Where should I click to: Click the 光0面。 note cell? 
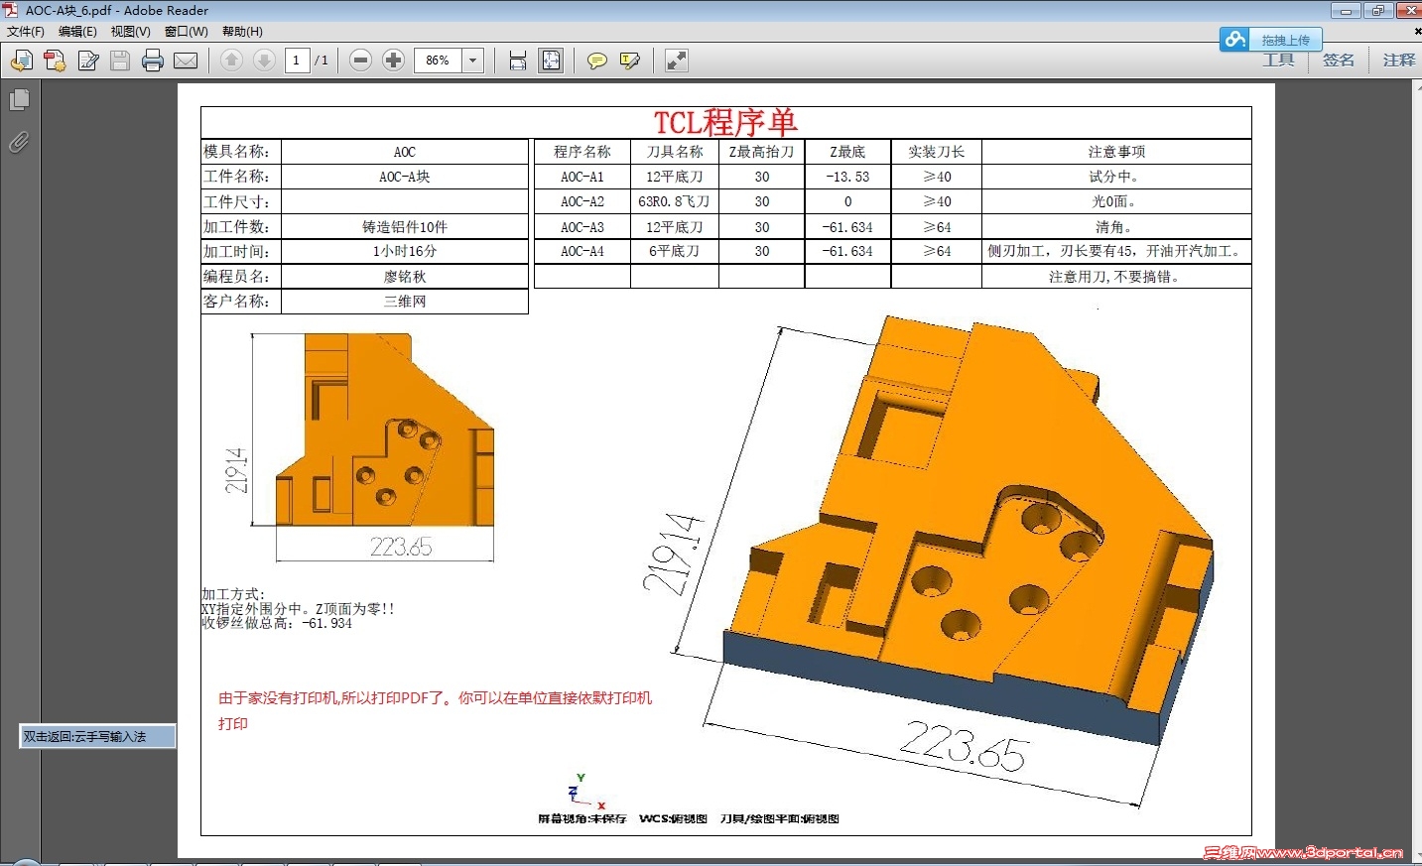coord(1116,201)
